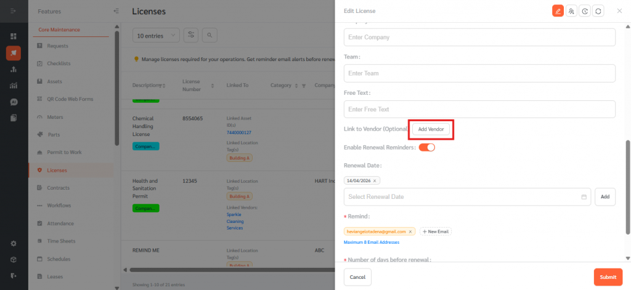Click the search icon above licenses table

point(210,36)
